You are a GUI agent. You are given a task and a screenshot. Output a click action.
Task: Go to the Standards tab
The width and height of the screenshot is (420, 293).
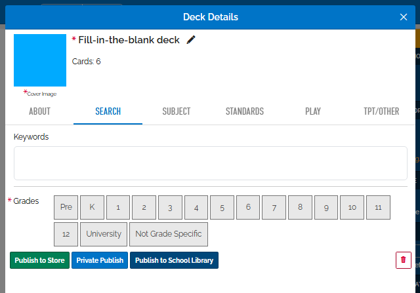click(245, 111)
